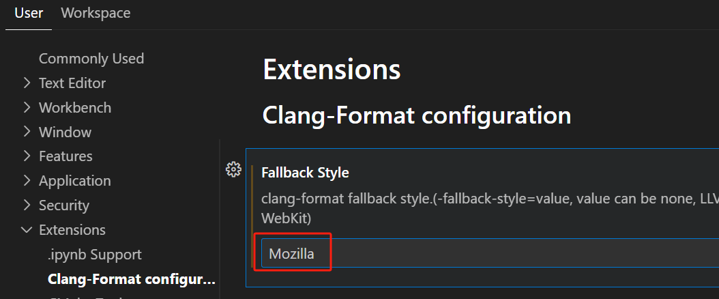The image size is (719, 299).
Task: Expand the Text Editor chevron arrow
Action: [27, 83]
